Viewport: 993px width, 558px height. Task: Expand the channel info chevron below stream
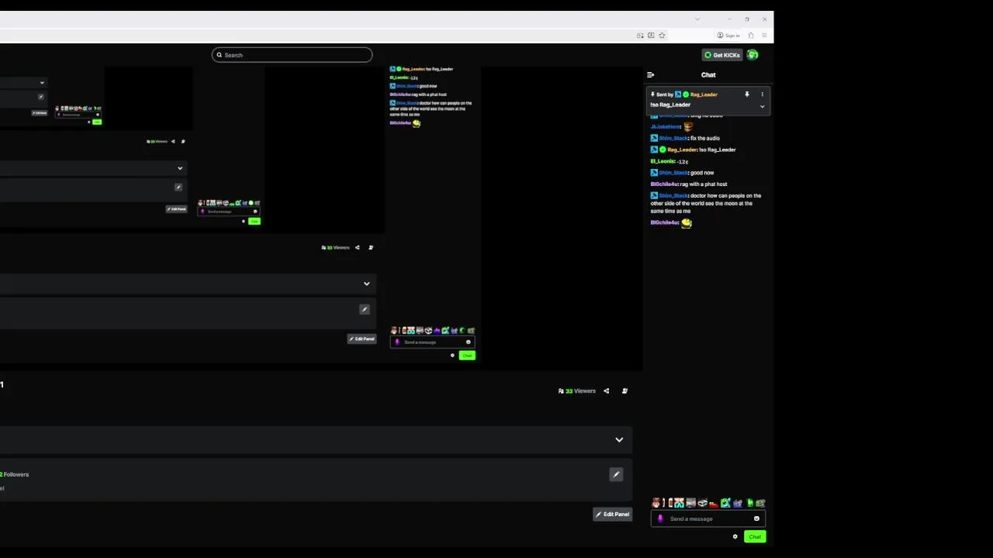(619, 439)
